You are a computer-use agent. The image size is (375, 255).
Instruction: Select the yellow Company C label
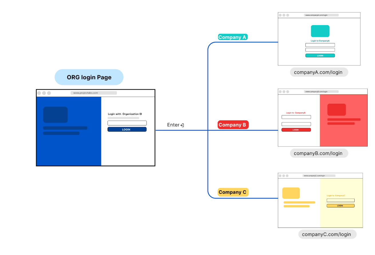tap(233, 192)
